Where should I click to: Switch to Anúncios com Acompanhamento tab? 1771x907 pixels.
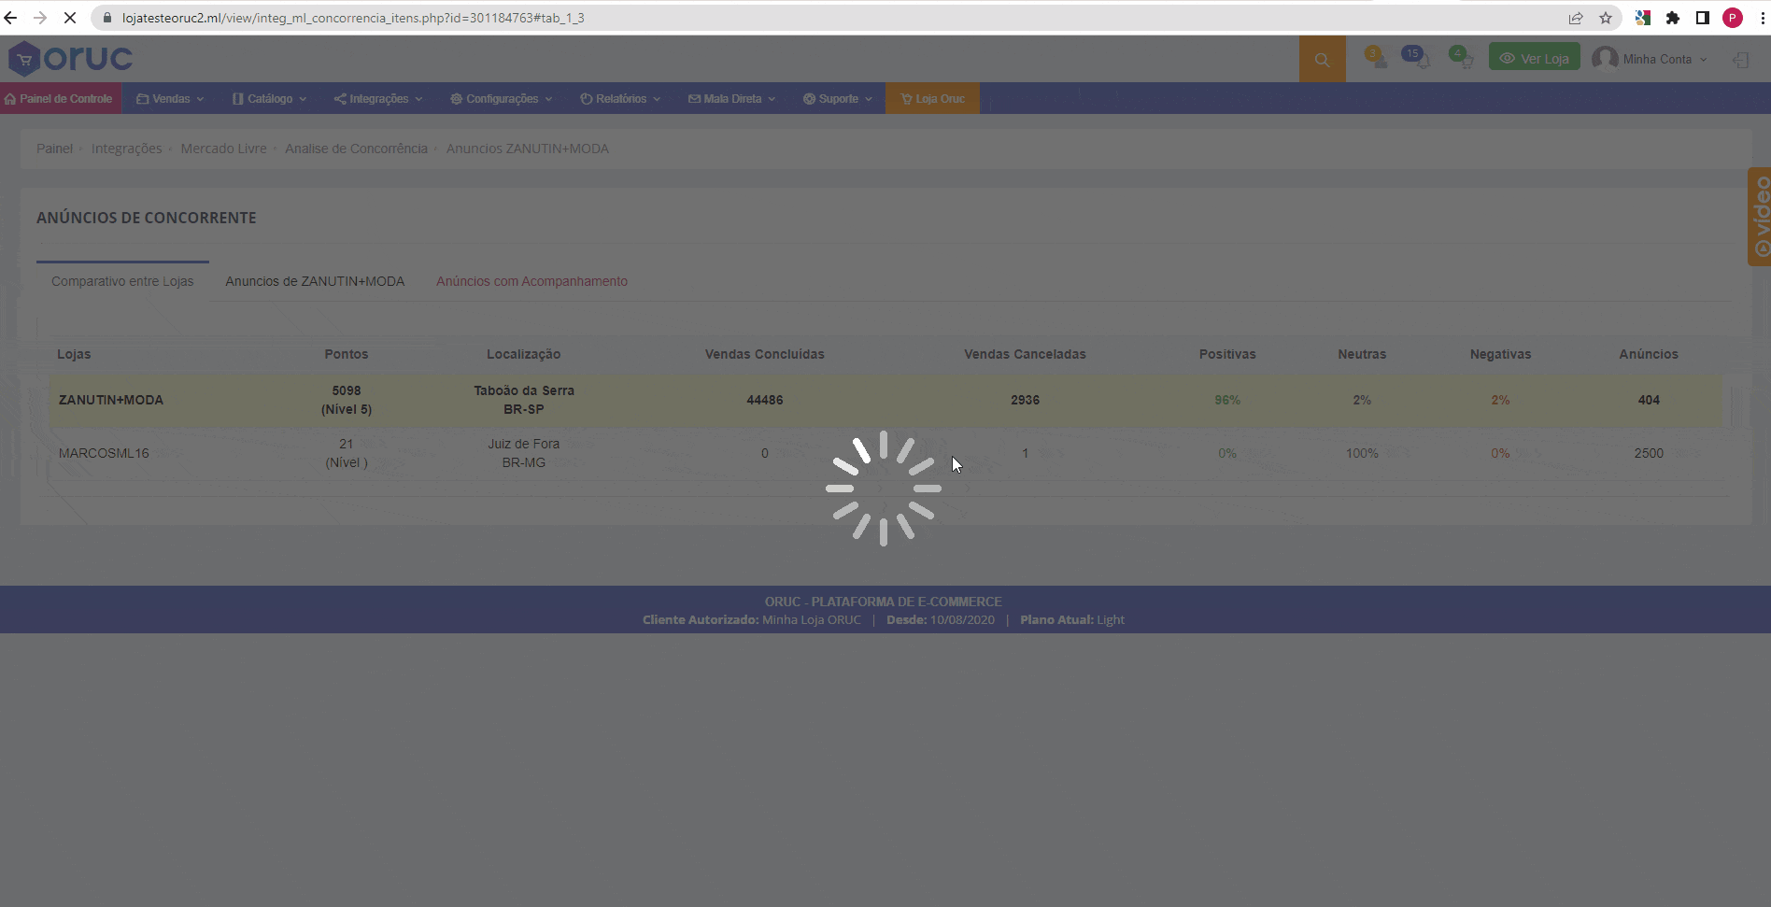click(x=531, y=281)
